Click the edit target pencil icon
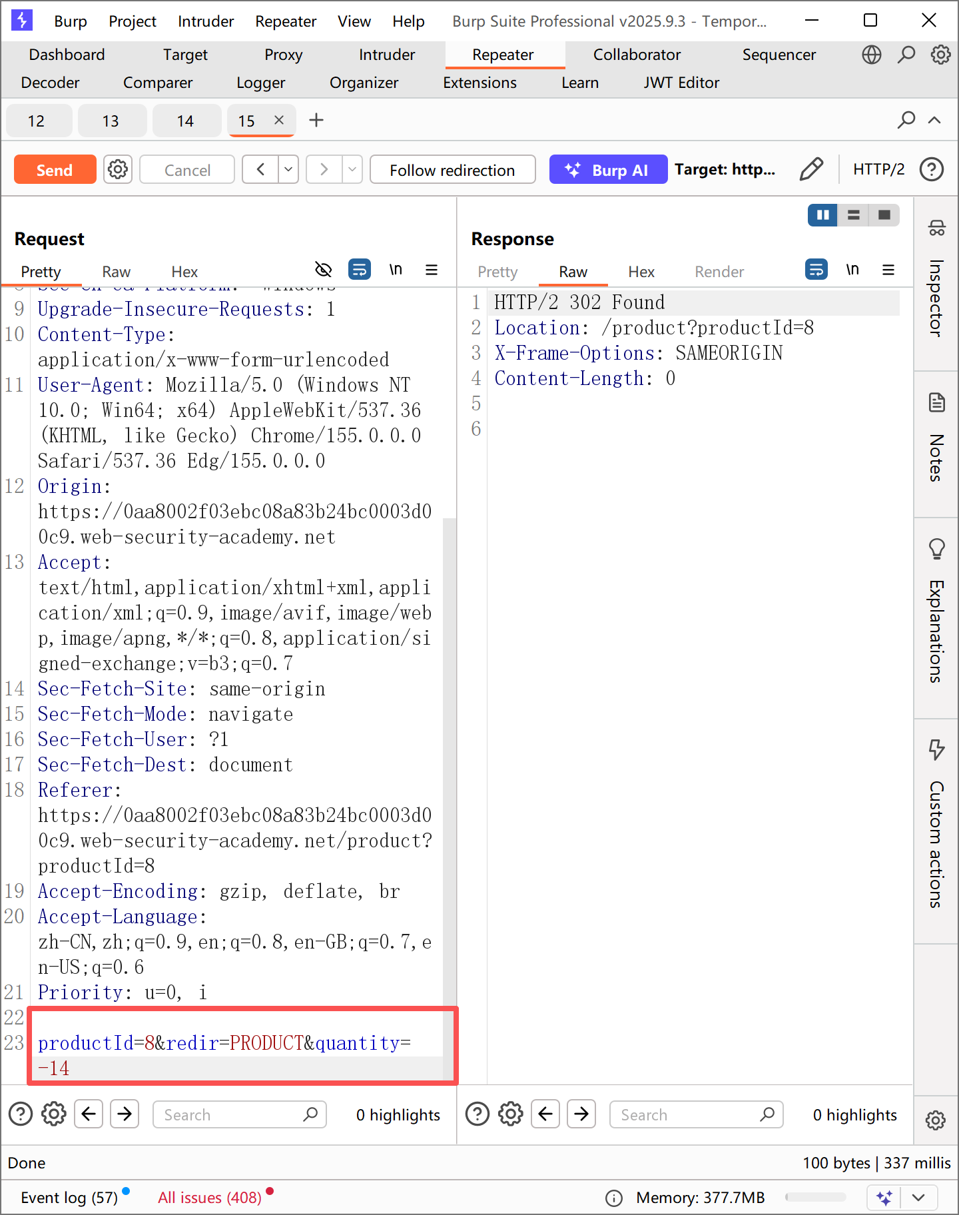 (811, 170)
